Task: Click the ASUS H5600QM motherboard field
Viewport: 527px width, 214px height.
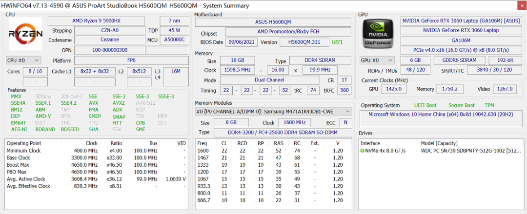Action: tap(273, 22)
